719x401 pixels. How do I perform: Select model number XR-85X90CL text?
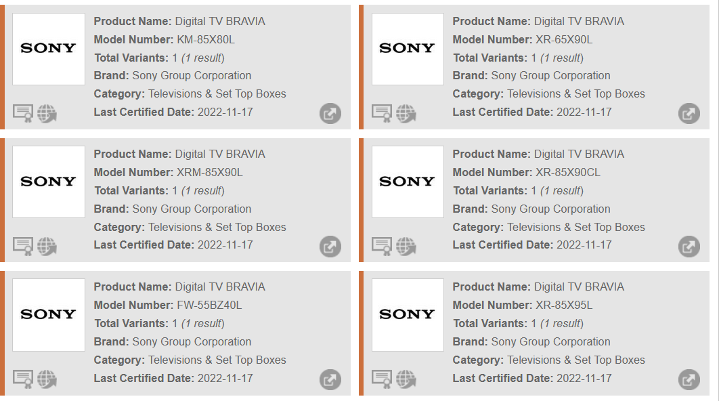point(568,173)
